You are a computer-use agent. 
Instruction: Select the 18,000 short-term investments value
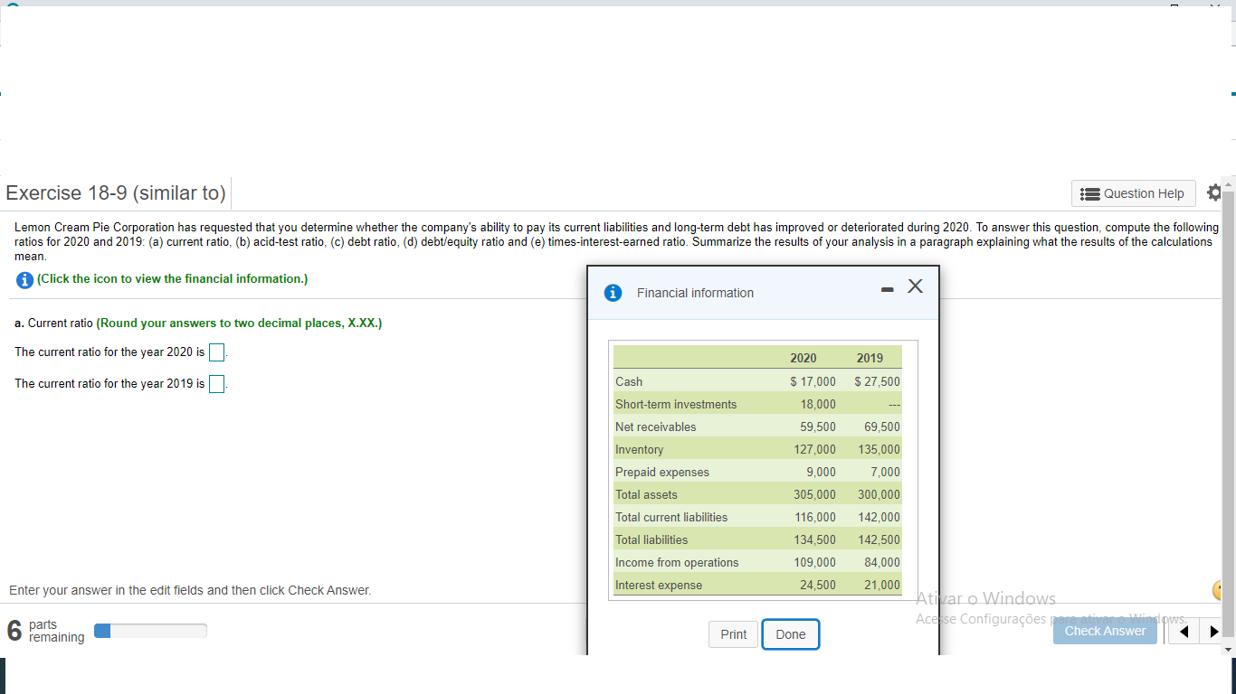coord(818,404)
